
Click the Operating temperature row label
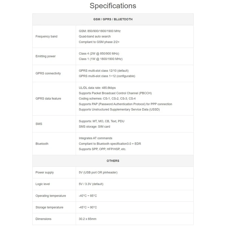click(x=51, y=196)
